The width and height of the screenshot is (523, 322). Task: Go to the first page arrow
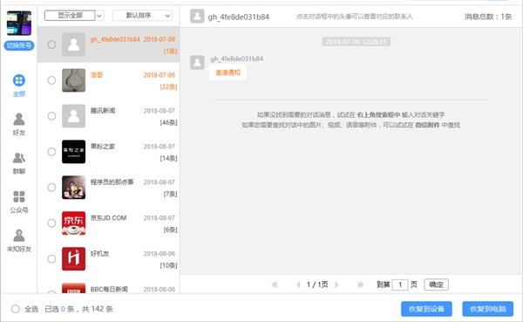click(275, 284)
